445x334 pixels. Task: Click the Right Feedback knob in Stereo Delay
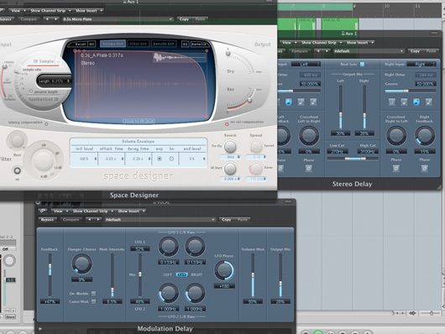pos(425,136)
